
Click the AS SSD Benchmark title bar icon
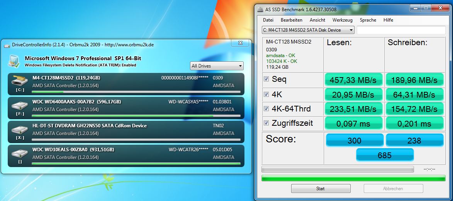(260, 10)
